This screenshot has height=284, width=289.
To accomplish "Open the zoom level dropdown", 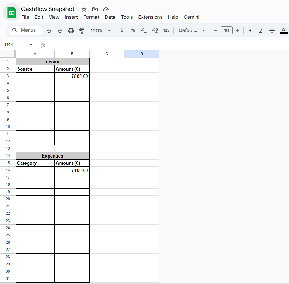I will point(101,31).
